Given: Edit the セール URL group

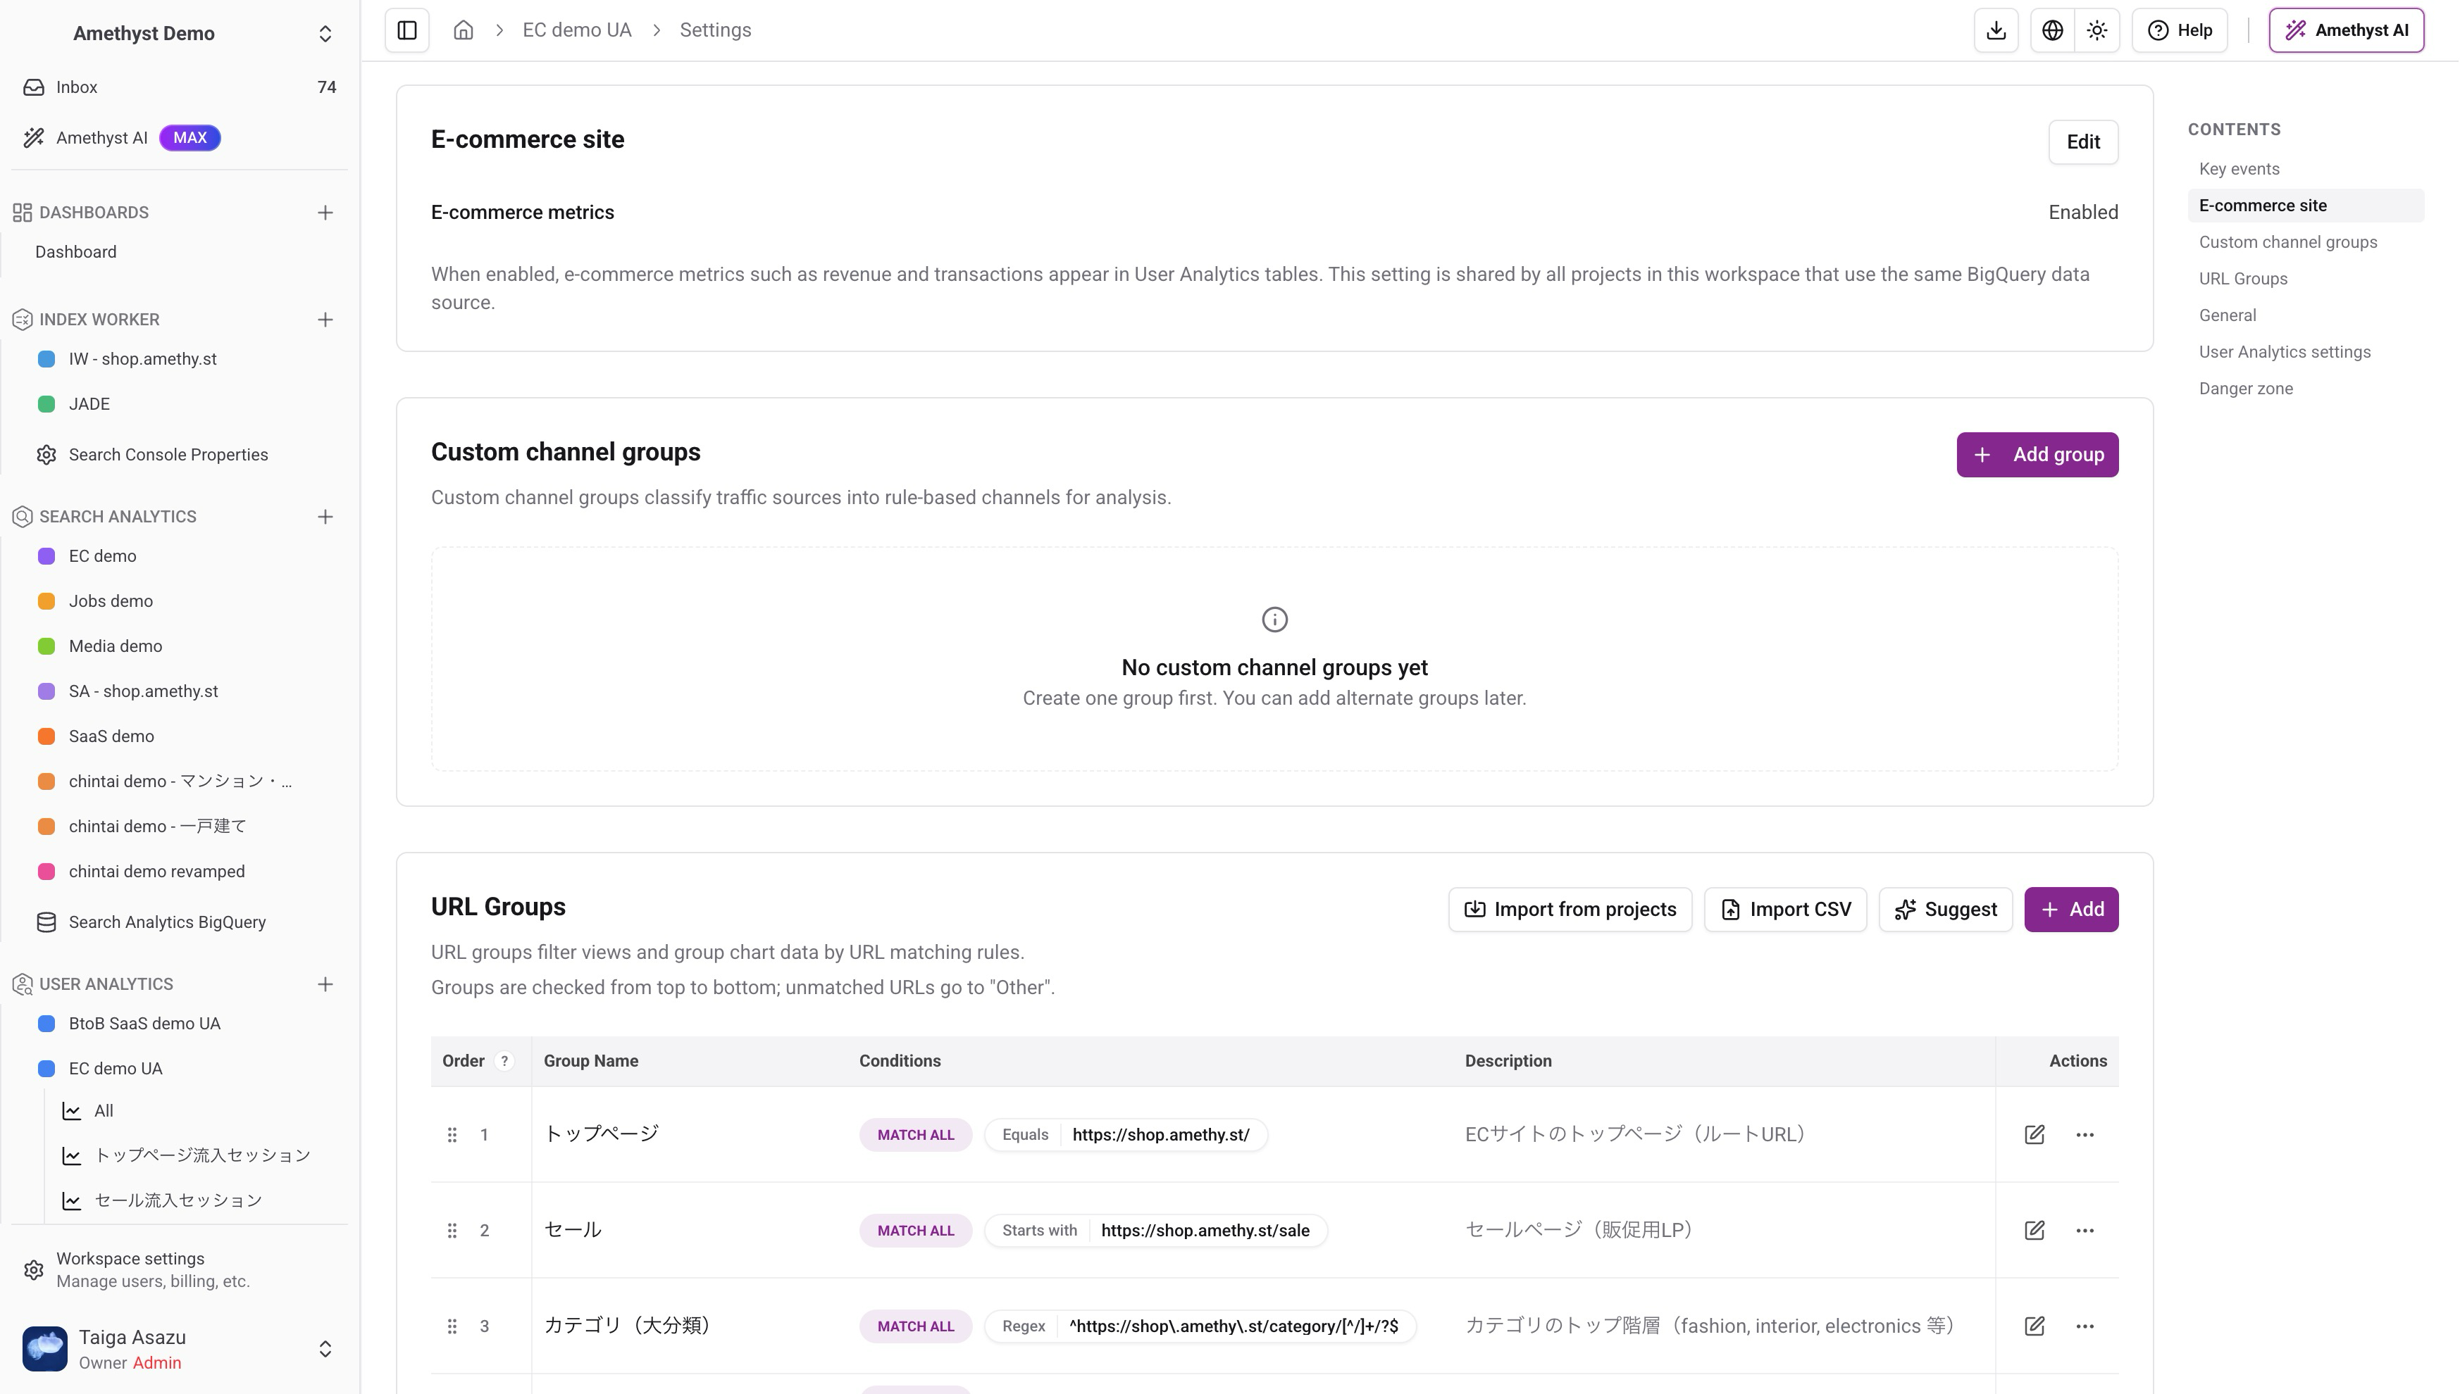Looking at the screenshot, I should [2035, 1230].
